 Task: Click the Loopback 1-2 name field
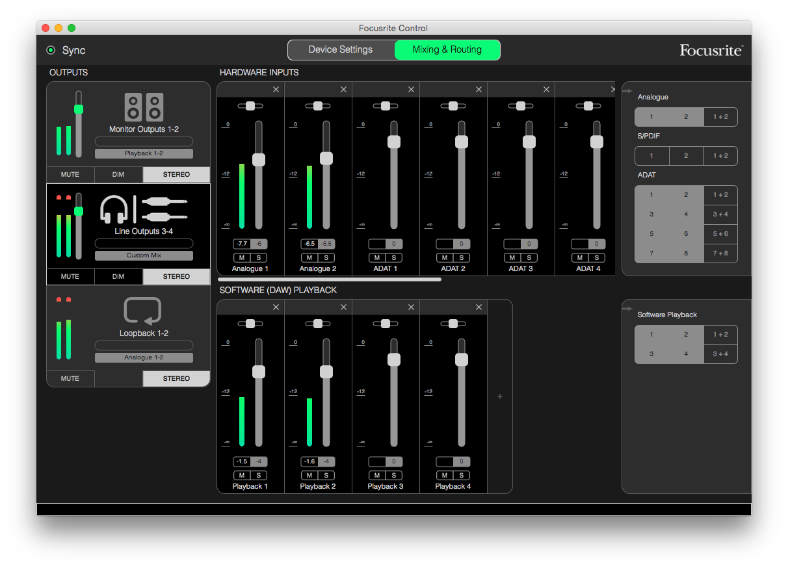(x=144, y=345)
